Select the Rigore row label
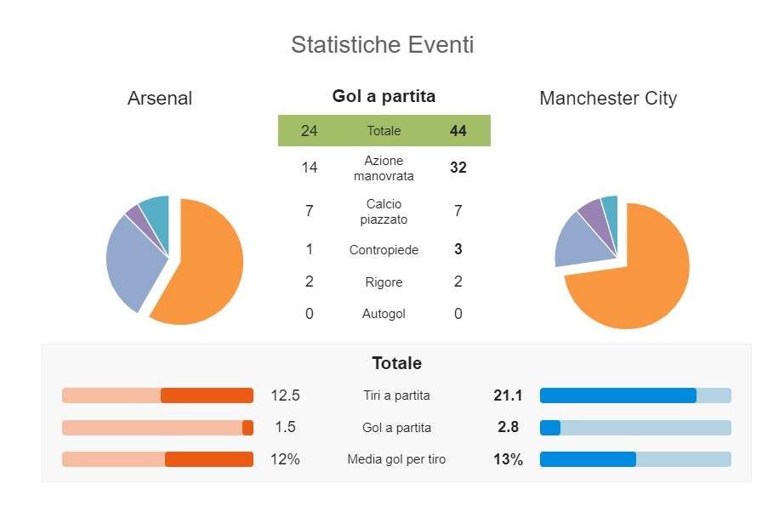This screenshot has width=762, height=512. (384, 282)
